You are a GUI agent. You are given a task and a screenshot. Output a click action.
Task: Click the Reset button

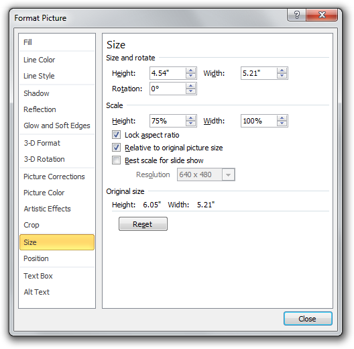point(143,224)
